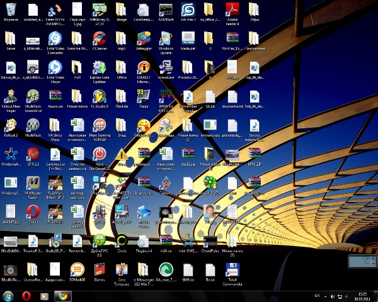Open the network tray icon

click(340, 296)
